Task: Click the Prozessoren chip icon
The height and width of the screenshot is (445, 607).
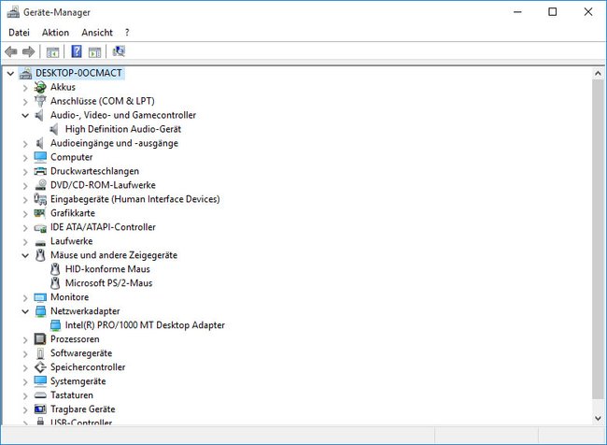Action: pyautogui.click(x=40, y=339)
